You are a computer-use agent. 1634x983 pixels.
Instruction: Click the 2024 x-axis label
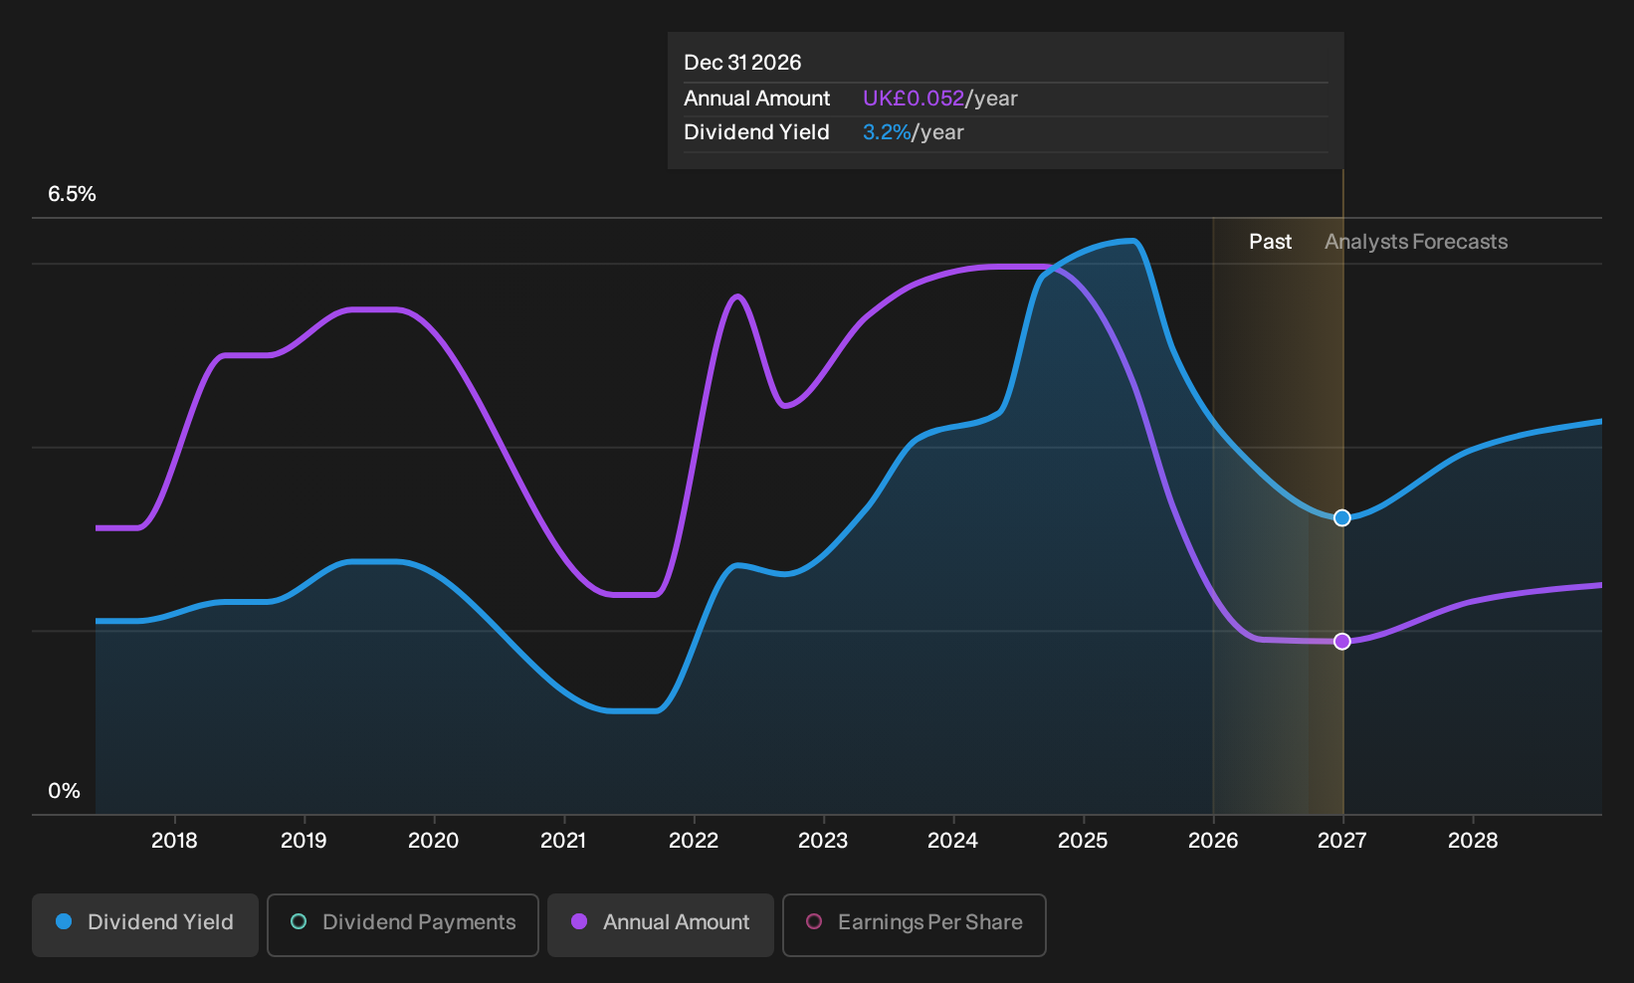[953, 841]
